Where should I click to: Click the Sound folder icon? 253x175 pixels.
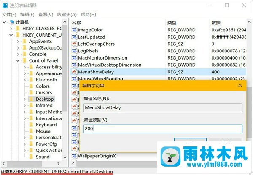[x=31, y=157]
